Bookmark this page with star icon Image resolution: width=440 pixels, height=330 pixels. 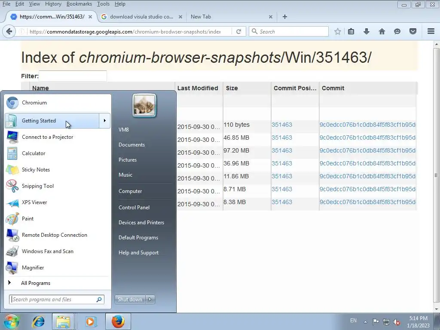click(x=338, y=31)
